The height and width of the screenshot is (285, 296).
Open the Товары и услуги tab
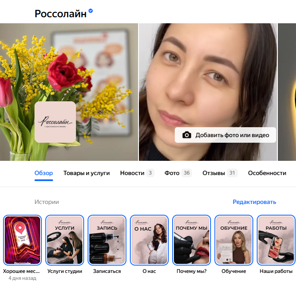[86, 173]
